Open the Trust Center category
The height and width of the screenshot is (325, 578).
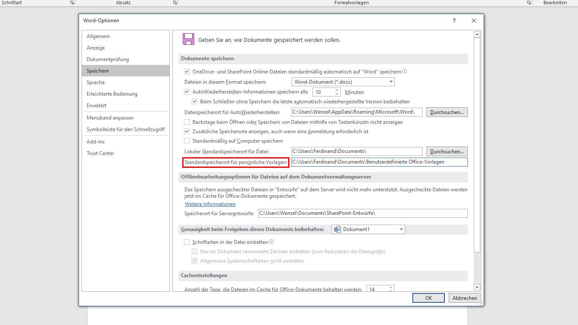click(100, 153)
